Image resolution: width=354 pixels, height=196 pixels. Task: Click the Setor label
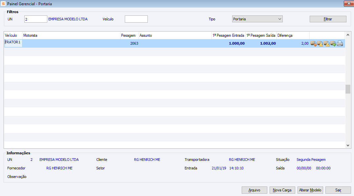[100, 168]
